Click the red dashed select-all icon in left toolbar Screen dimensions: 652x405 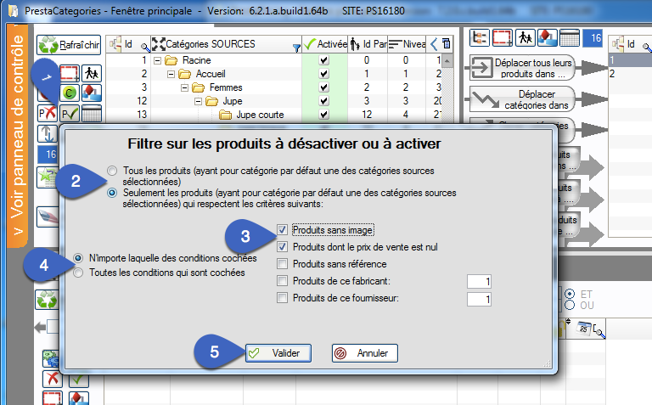69,73
